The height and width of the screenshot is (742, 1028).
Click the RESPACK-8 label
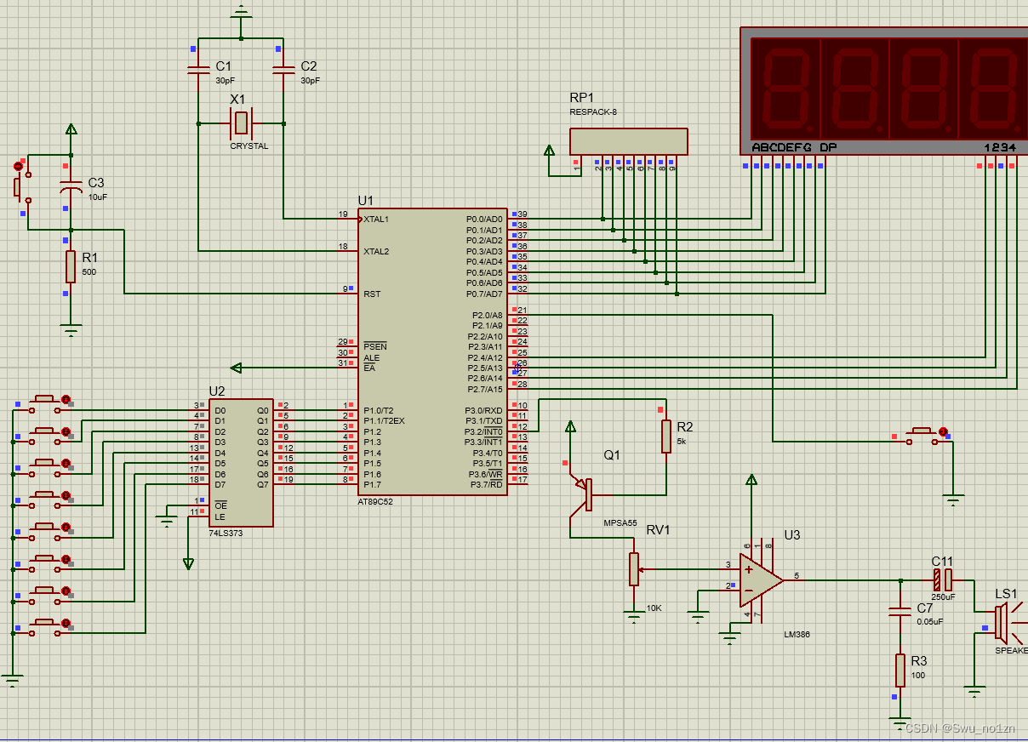click(592, 112)
